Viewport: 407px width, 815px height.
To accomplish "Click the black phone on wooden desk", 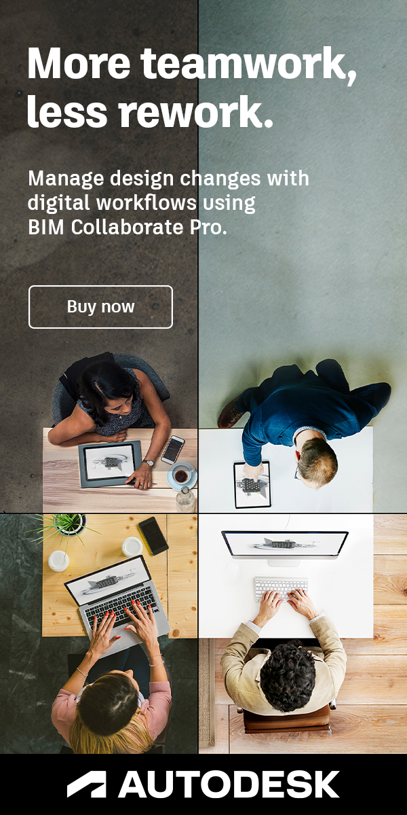I will [x=153, y=535].
